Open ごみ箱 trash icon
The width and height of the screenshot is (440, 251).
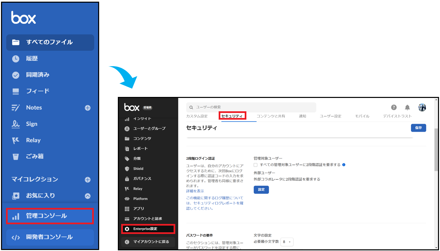[x=16, y=156]
